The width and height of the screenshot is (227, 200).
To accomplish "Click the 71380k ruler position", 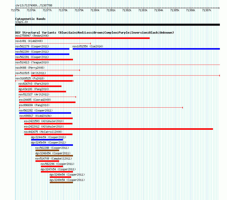I will 95,10.
